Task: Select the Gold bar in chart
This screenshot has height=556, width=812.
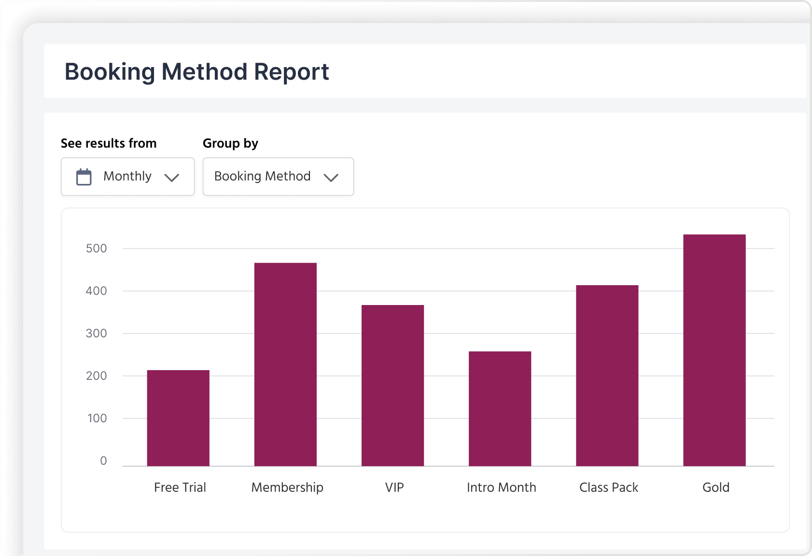Action: (x=714, y=350)
